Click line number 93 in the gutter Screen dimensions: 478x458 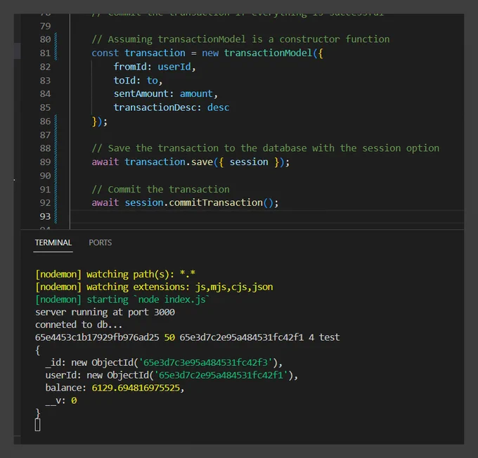pyautogui.click(x=45, y=216)
